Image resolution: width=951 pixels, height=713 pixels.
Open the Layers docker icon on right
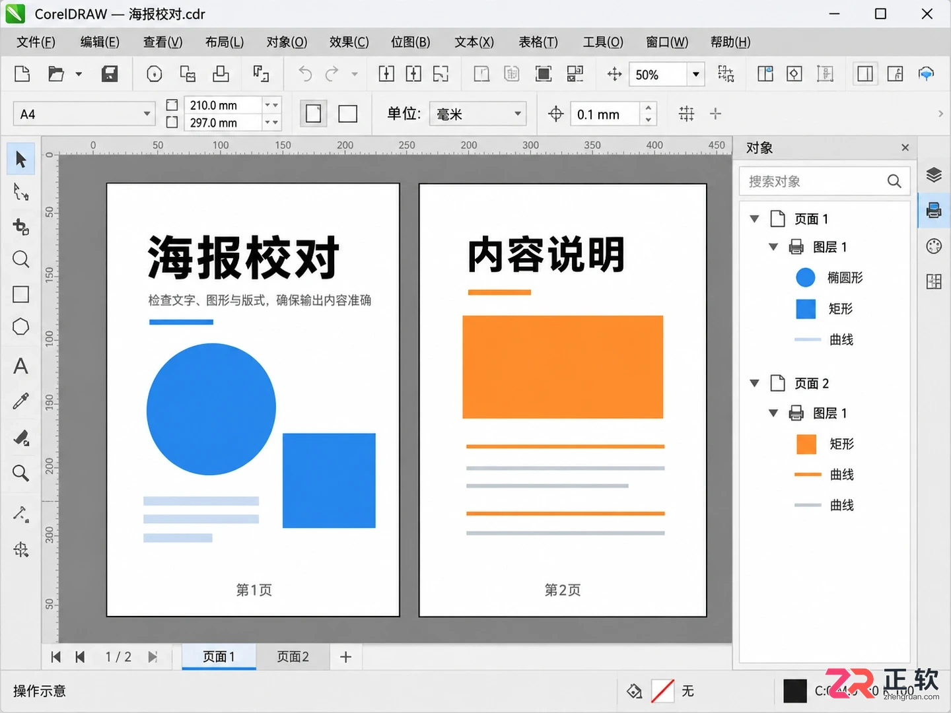[x=934, y=175]
